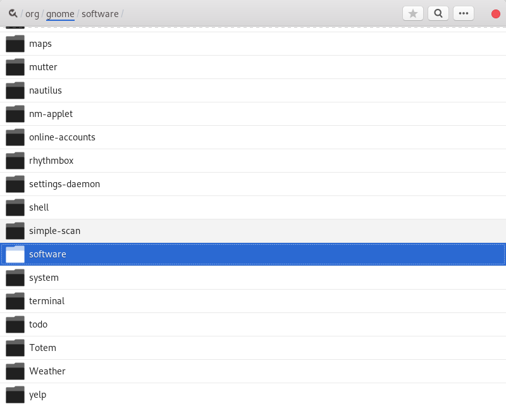Select the 'system' entry text
506x406 pixels.
[44, 278]
